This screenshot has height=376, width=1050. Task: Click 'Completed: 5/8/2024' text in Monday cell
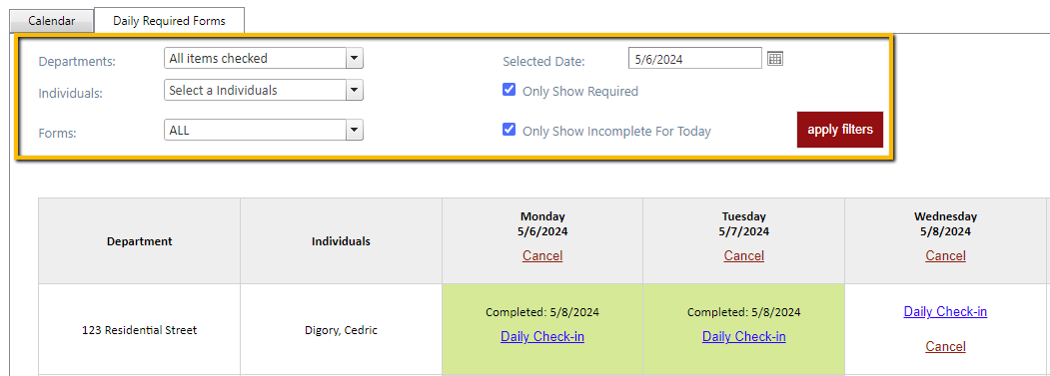click(x=542, y=312)
